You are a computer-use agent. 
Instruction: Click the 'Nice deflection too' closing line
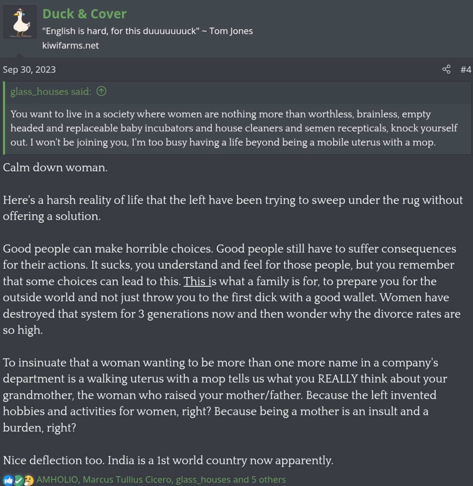(168, 460)
